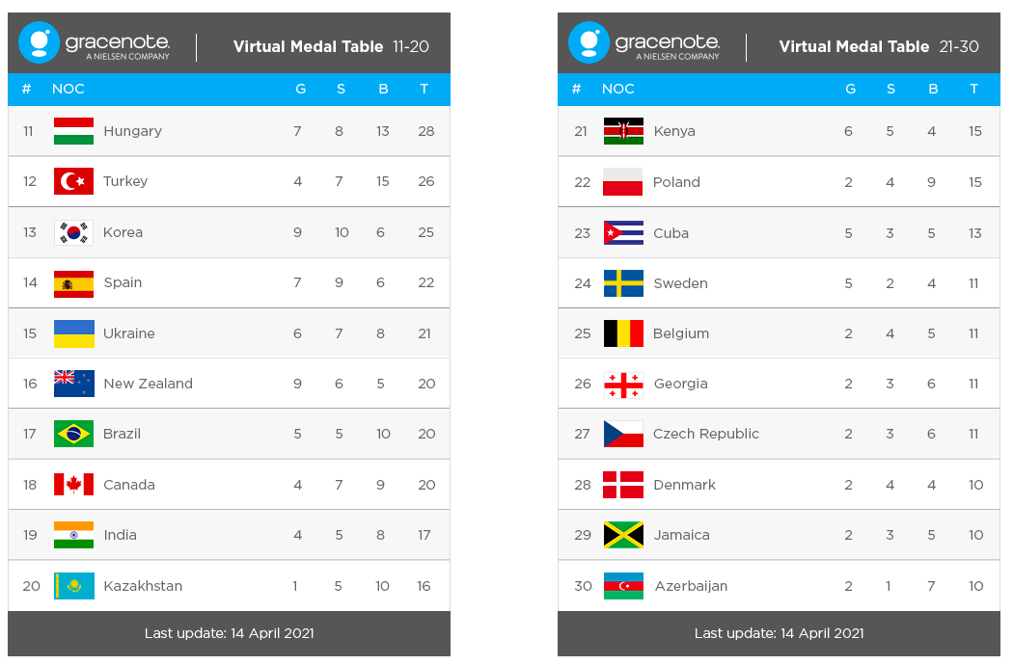Image resolution: width=1013 pixels, height=665 pixels.
Task: Click the Jamaica flag icon
Action: tap(623, 535)
